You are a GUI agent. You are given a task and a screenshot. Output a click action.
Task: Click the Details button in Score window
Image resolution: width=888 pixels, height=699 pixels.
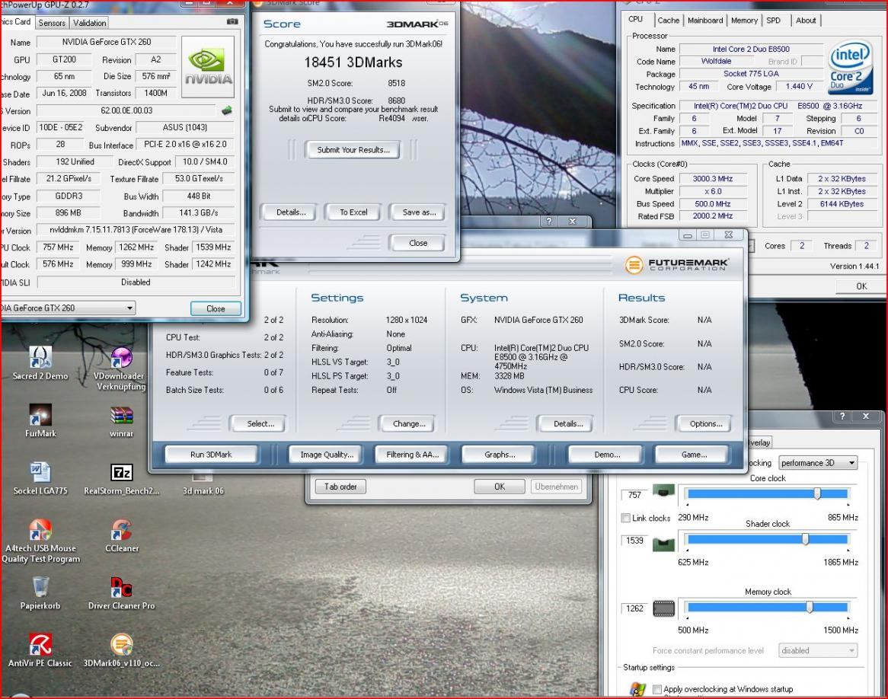click(x=290, y=212)
